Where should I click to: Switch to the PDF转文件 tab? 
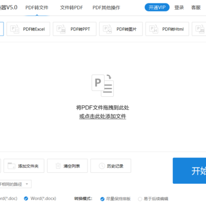pyautogui.click(x=37, y=7)
